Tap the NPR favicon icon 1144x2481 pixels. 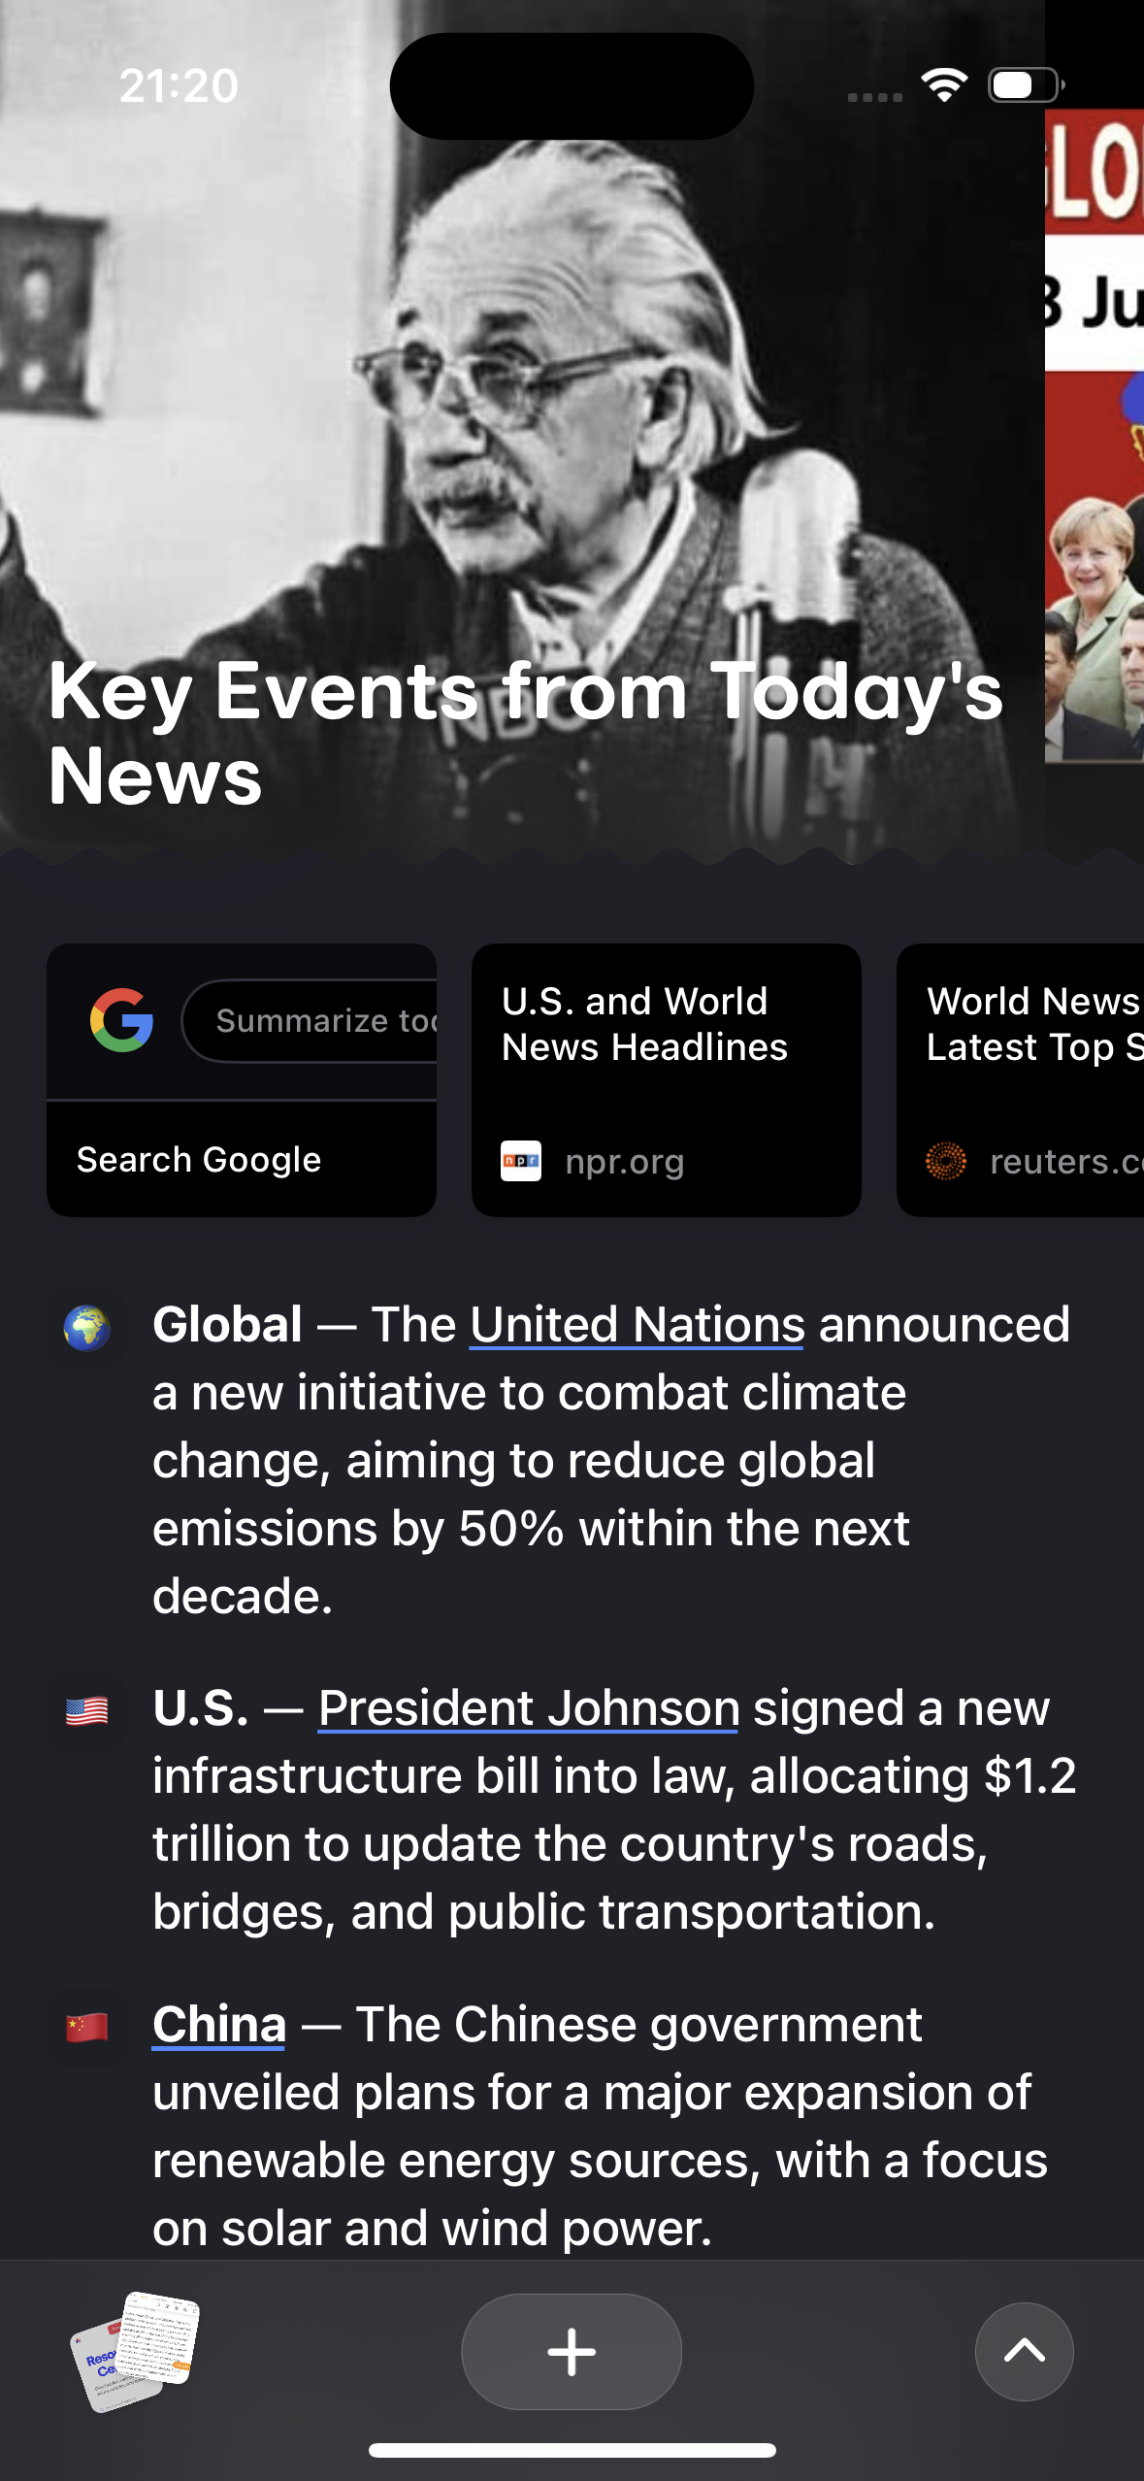click(x=521, y=1161)
